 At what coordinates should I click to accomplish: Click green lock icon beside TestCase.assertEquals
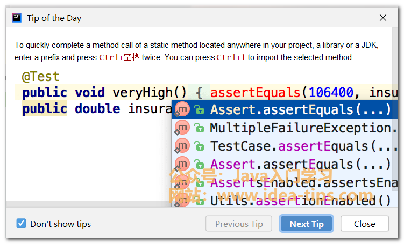point(200,146)
